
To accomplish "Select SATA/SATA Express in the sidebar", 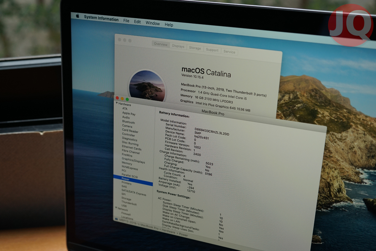I will coord(133,192).
